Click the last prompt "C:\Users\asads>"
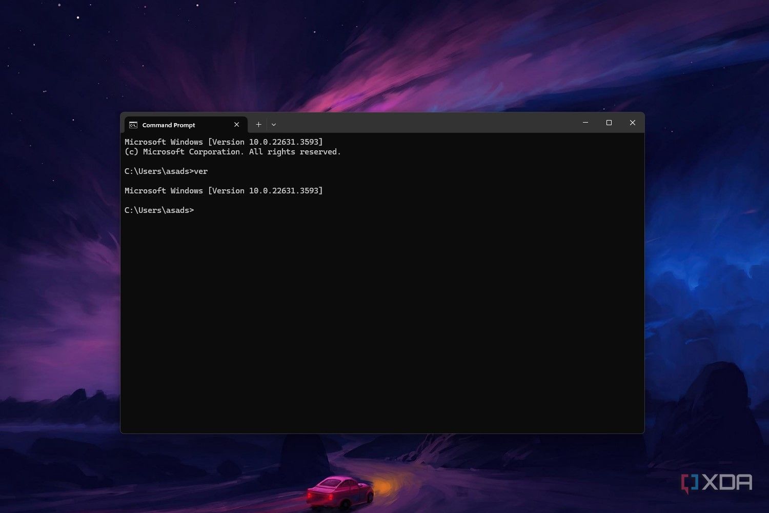The image size is (769, 513). 159,210
